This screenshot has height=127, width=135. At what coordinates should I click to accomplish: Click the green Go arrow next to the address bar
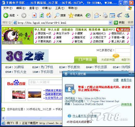pos(116,22)
